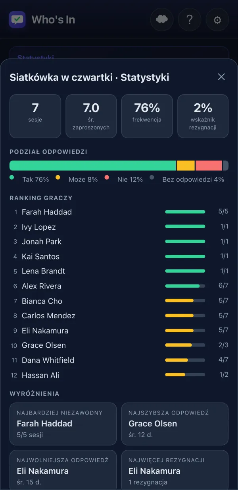Select the 76% frekwencja stat card
Screen dimensions: 238x490
[x=147, y=116]
